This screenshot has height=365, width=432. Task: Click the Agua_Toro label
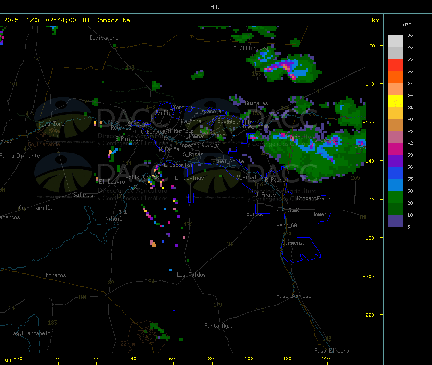51,124
